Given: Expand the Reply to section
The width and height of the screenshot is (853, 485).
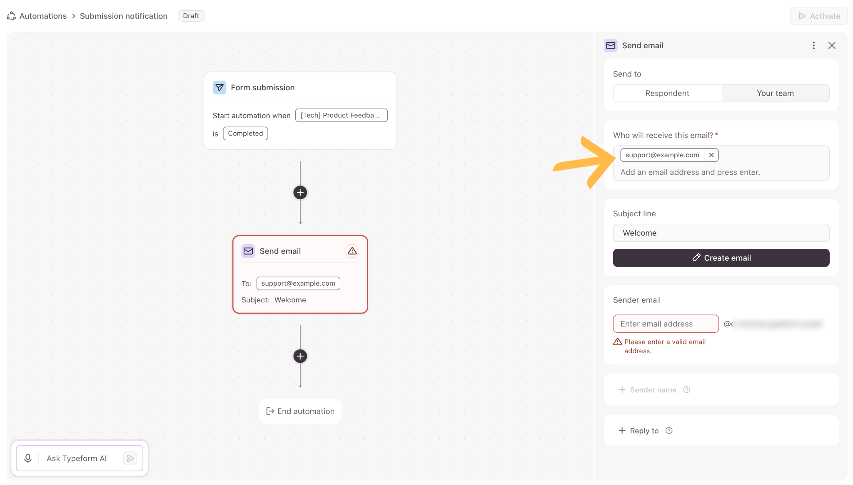Looking at the screenshot, I should 639,431.
